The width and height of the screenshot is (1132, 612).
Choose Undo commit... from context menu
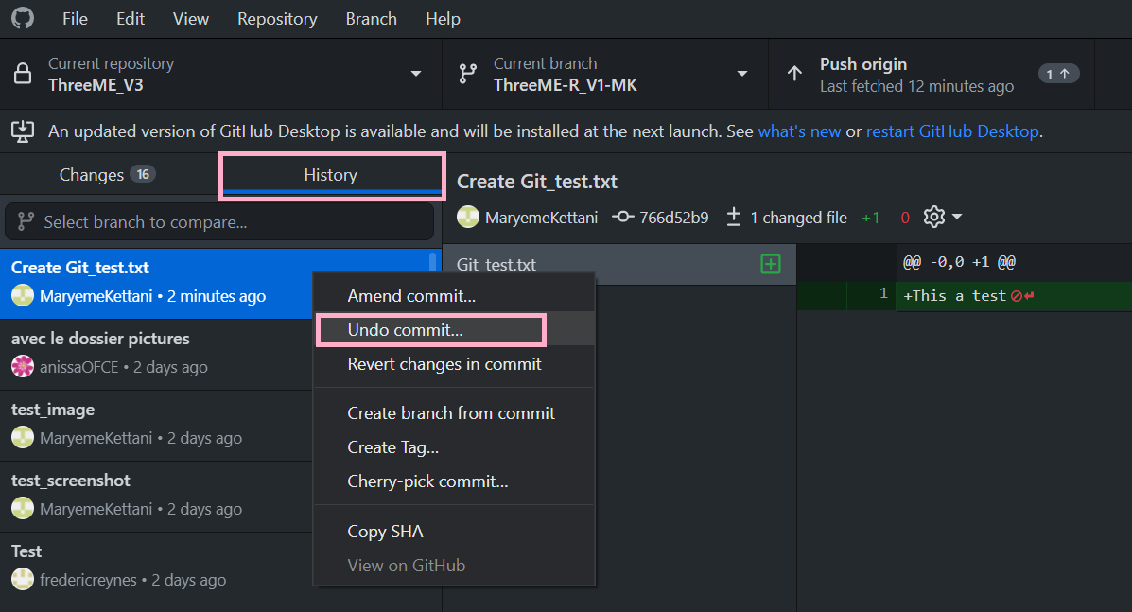(x=454, y=330)
